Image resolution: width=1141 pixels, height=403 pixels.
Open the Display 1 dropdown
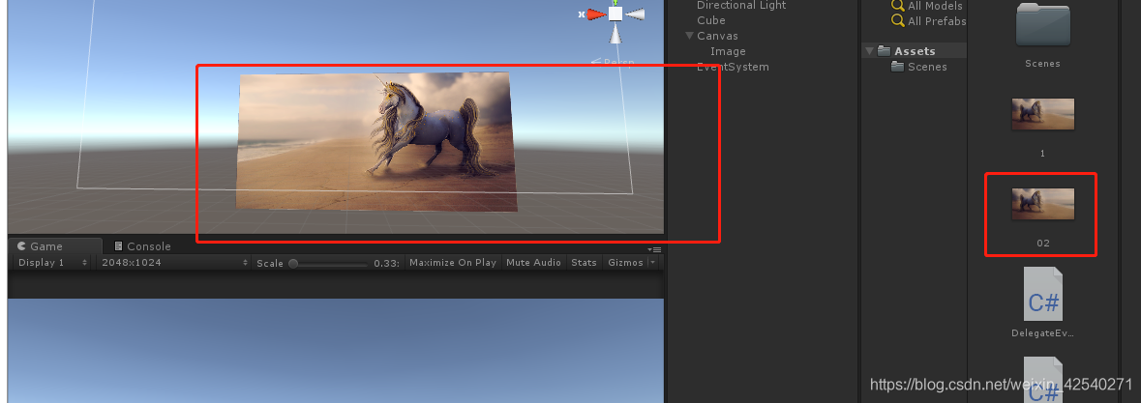click(52, 263)
